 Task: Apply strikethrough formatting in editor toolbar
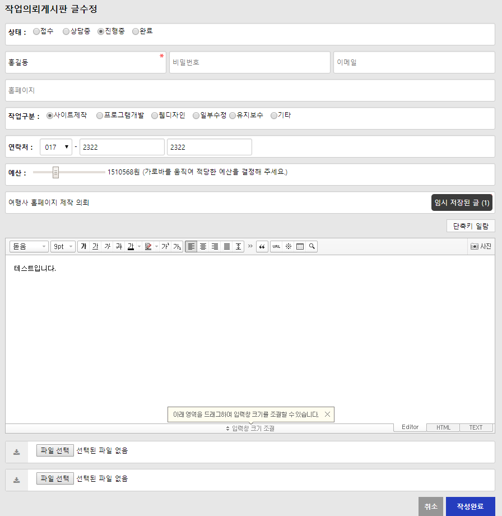point(119,246)
